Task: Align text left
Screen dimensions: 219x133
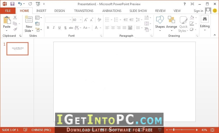Action: pos(107,28)
